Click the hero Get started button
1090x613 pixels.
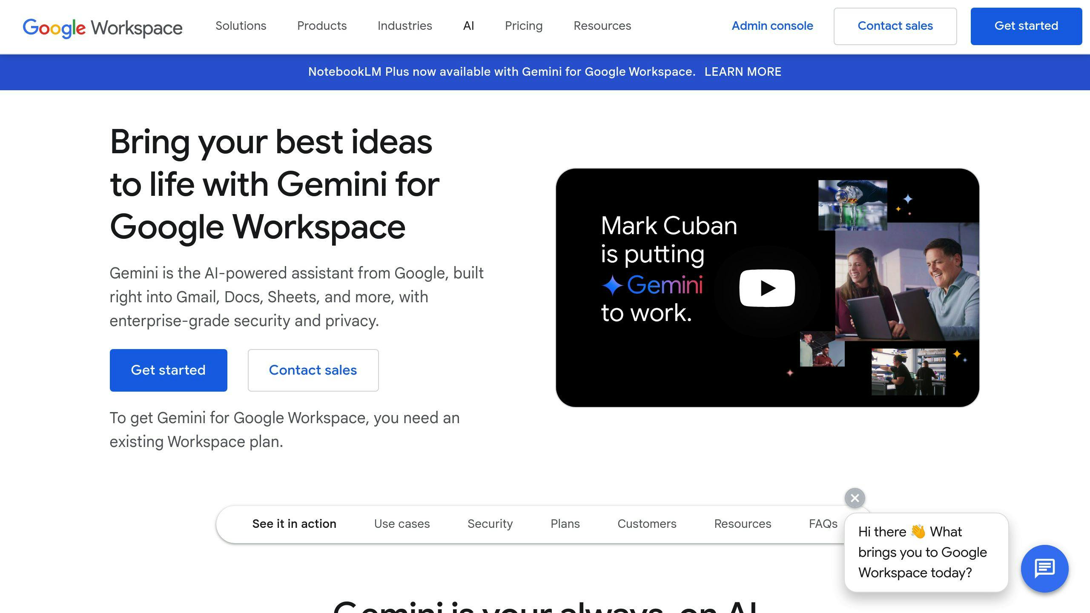coord(168,370)
